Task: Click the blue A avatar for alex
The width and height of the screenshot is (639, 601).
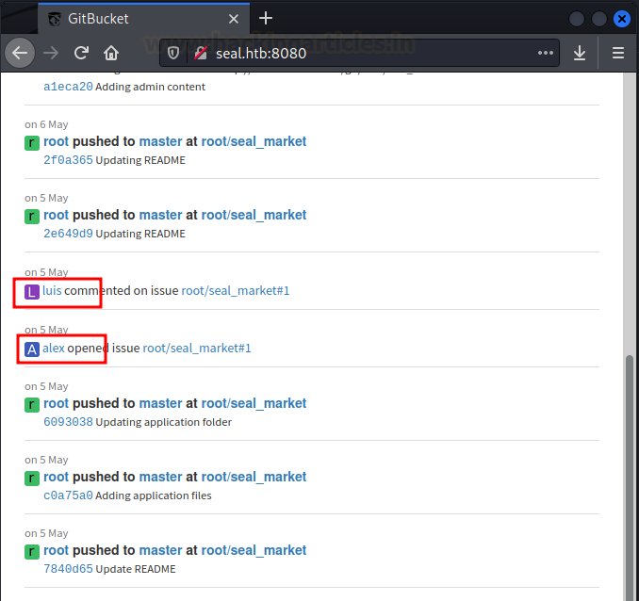Action: coord(32,349)
